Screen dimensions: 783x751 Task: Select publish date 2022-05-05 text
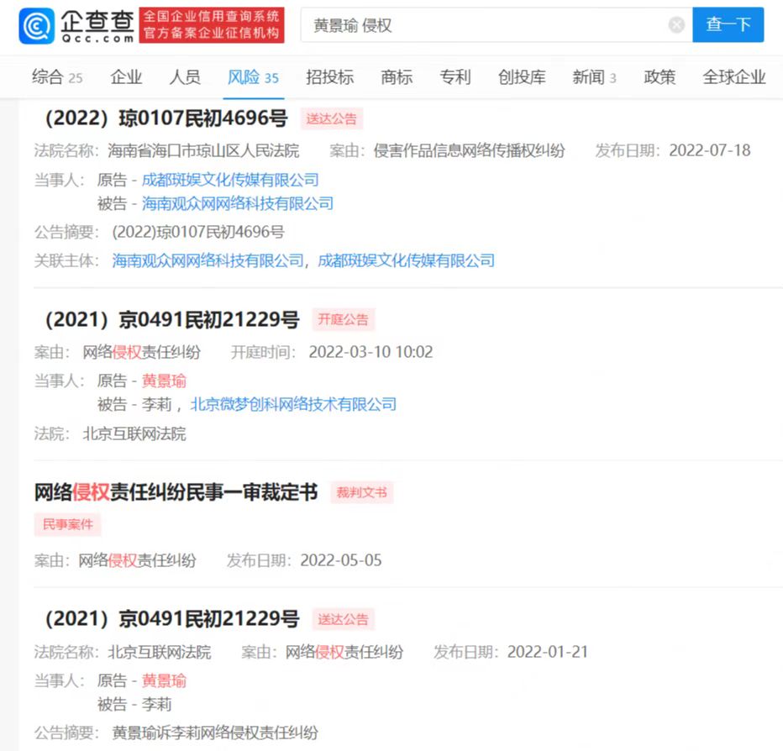[341, 560]
